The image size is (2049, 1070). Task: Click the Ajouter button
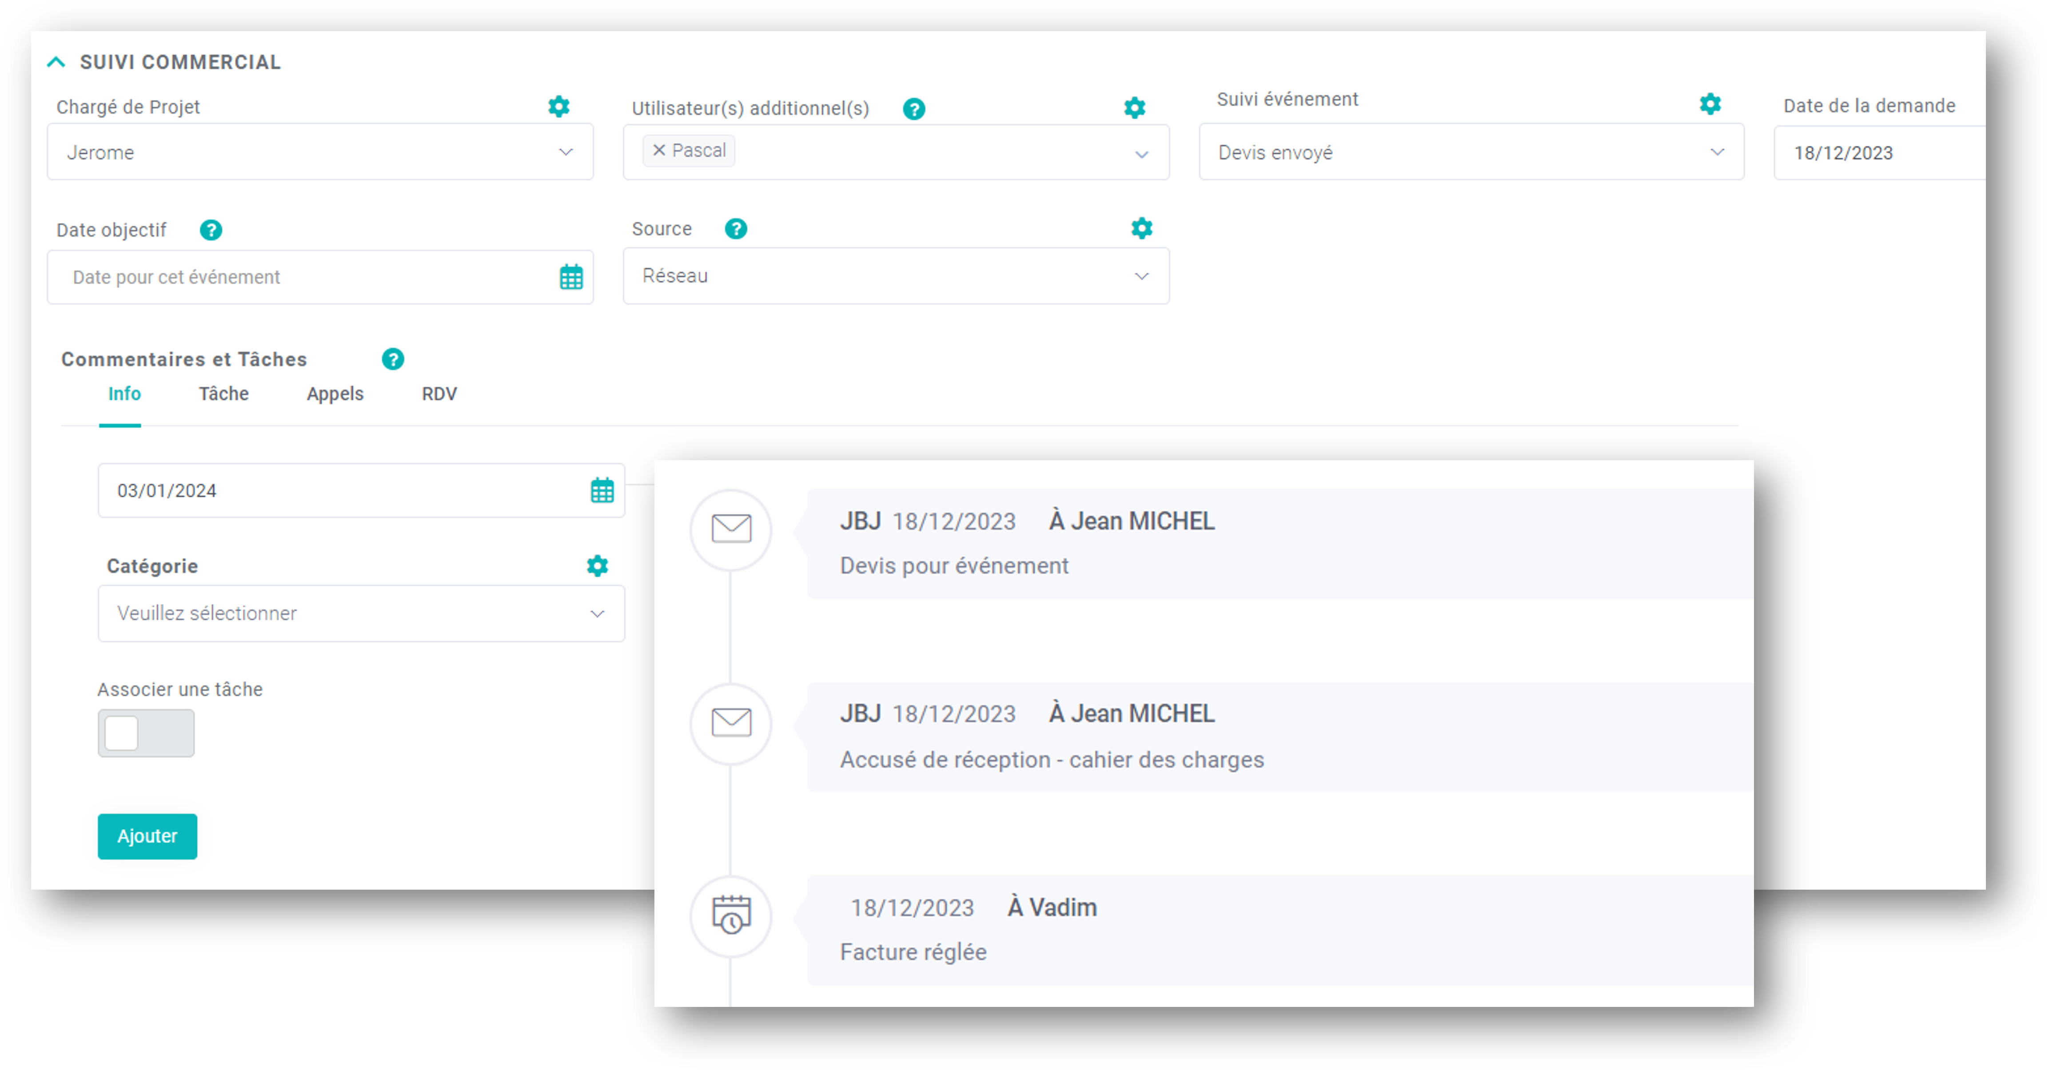click(x=147, y=836)
